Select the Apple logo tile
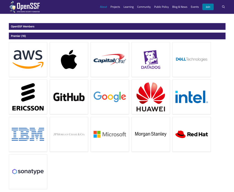Viewport: 234px width, 192px height. coord(69,60)
